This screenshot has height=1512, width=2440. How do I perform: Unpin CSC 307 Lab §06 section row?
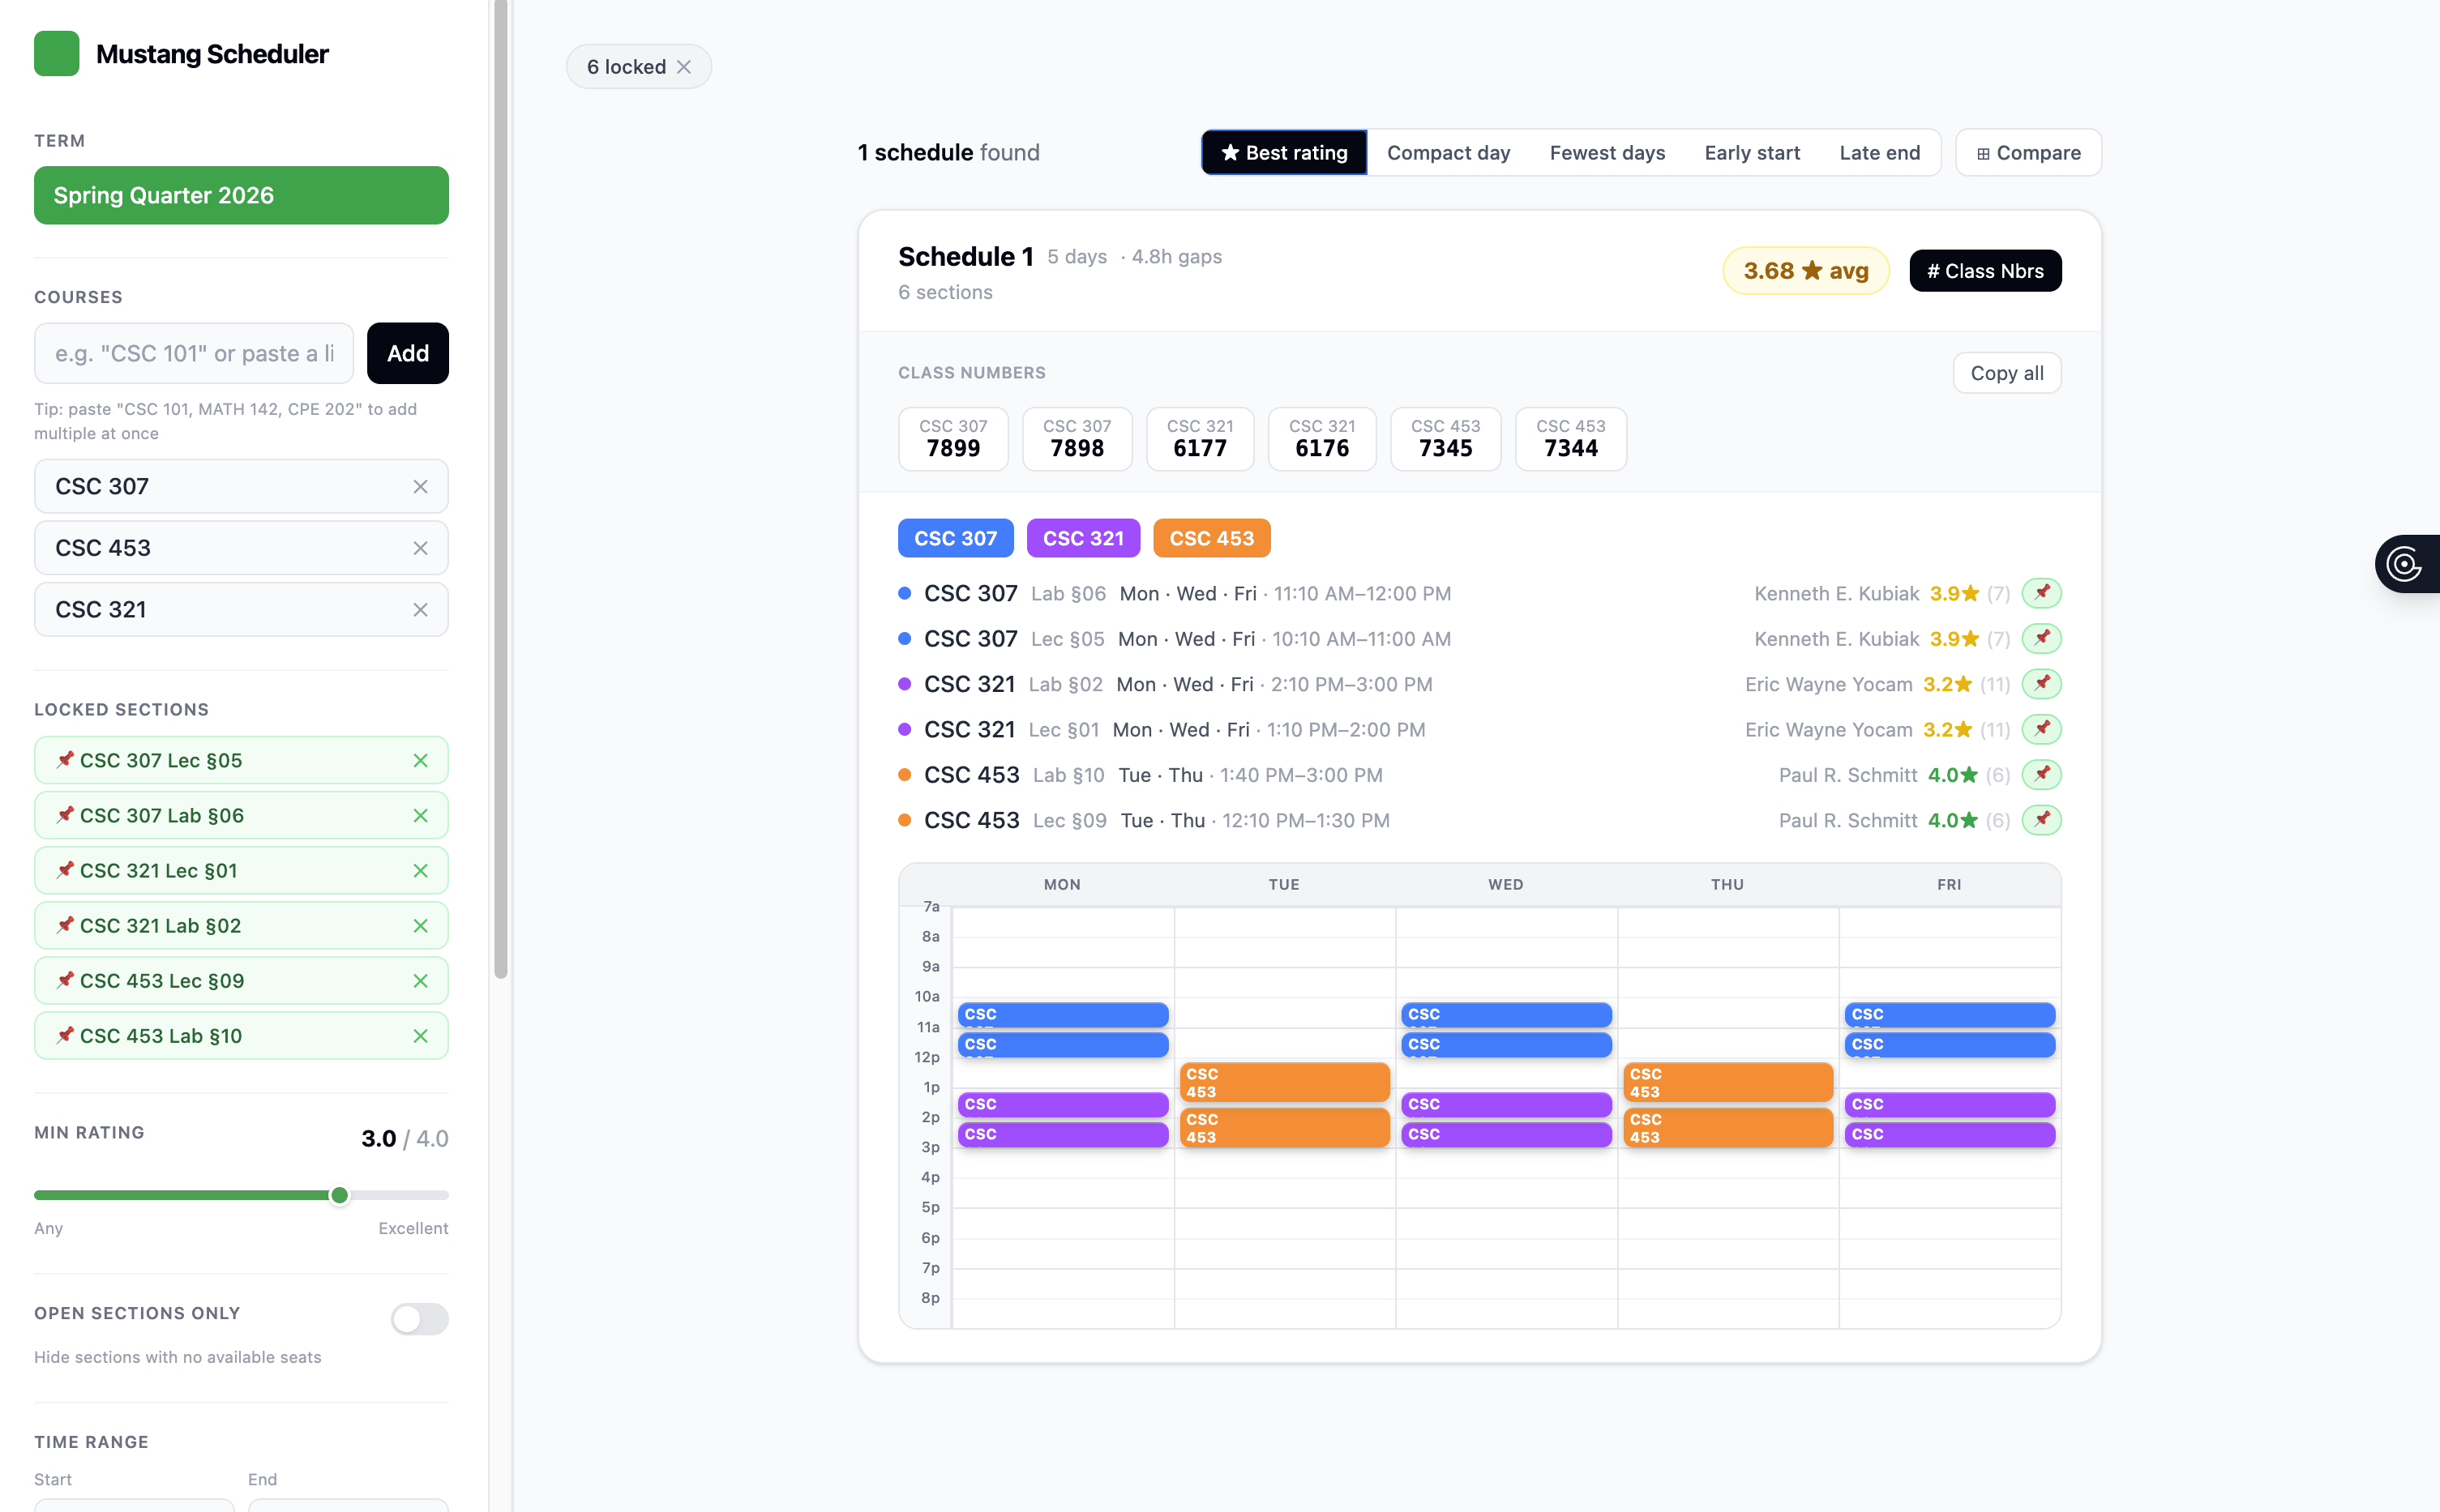click(x=2041, y=593)
